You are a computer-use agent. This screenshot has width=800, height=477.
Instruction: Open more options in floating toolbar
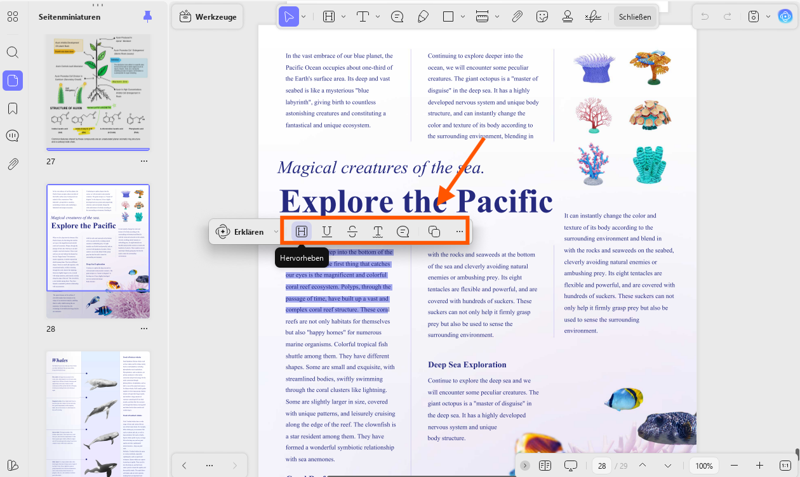point(460,232)
